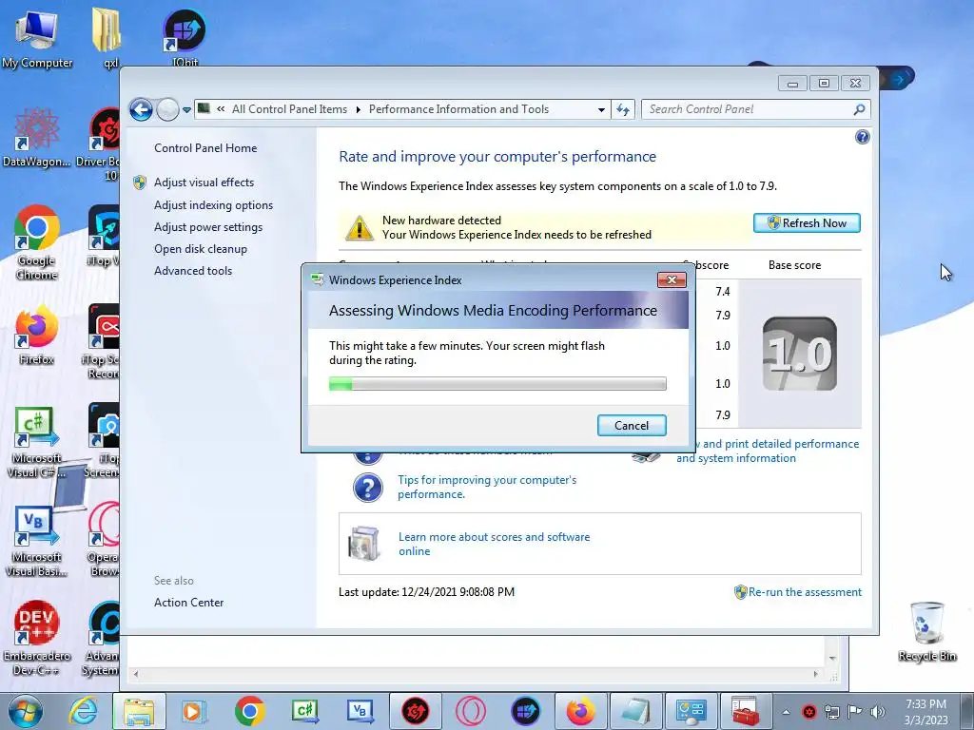The image size is (974, 730).
Task: Click the refresh button beside the address bar
Action: pyautogui.click(x=623, y=110)
